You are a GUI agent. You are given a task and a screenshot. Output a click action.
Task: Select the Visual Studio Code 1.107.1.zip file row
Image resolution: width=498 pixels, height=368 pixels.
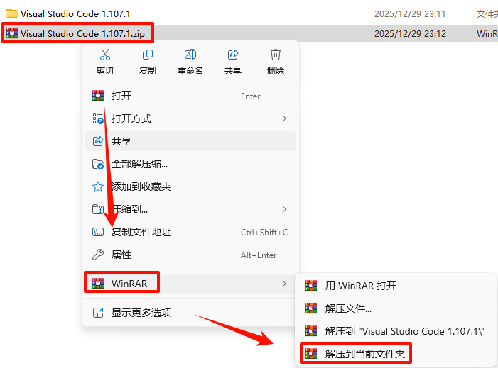249,33
